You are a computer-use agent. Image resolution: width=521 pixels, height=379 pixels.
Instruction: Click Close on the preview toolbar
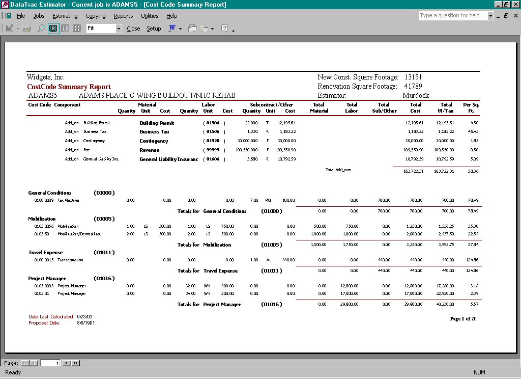pos(133,29)
